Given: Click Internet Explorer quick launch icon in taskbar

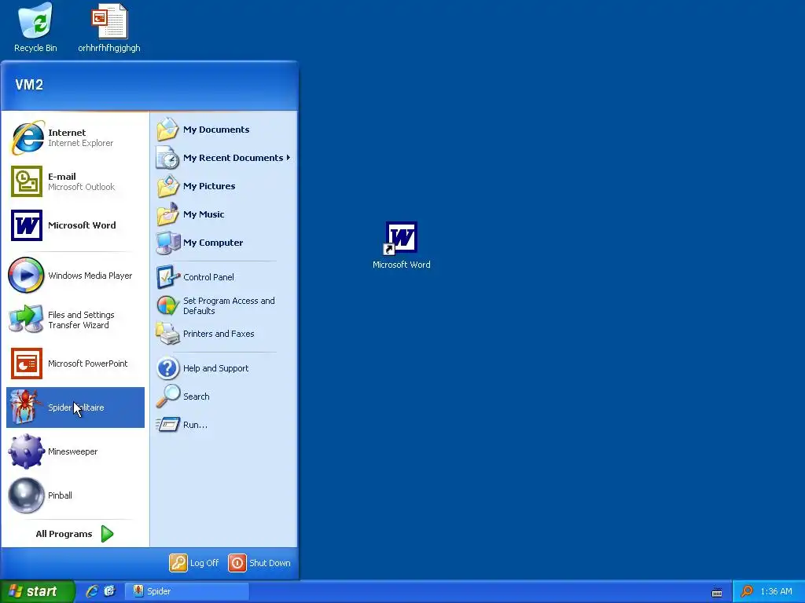Looking at the screenshot, I should tap(92, 591).
